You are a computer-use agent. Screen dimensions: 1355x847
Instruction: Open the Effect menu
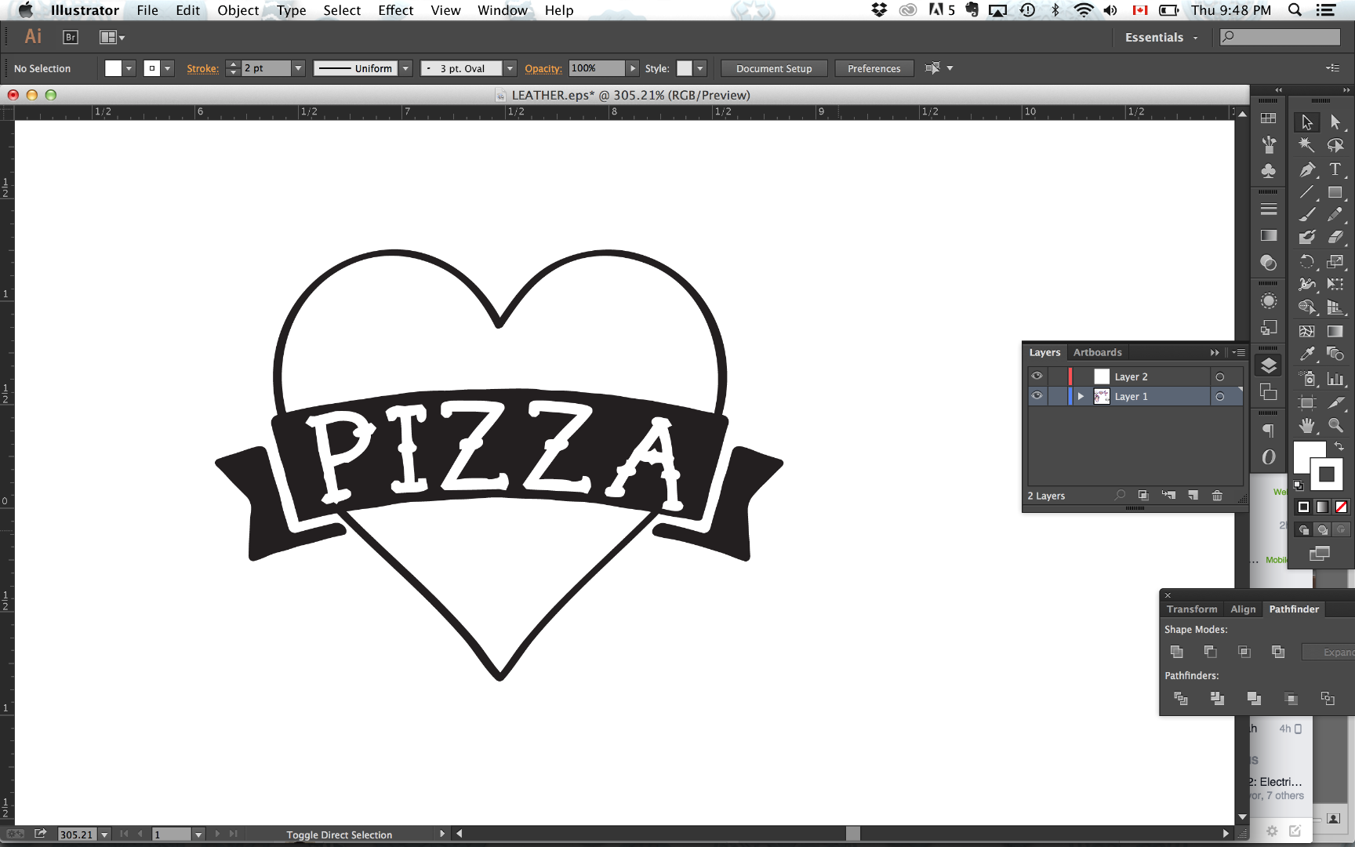pyautogui.click(x=395, y=10)
